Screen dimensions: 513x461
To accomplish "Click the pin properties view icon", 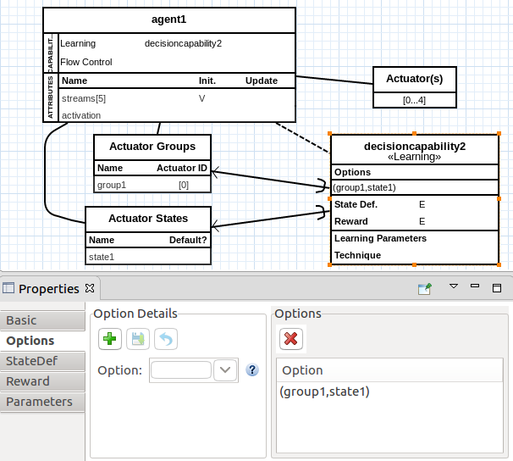I will [x=425, y=288].
